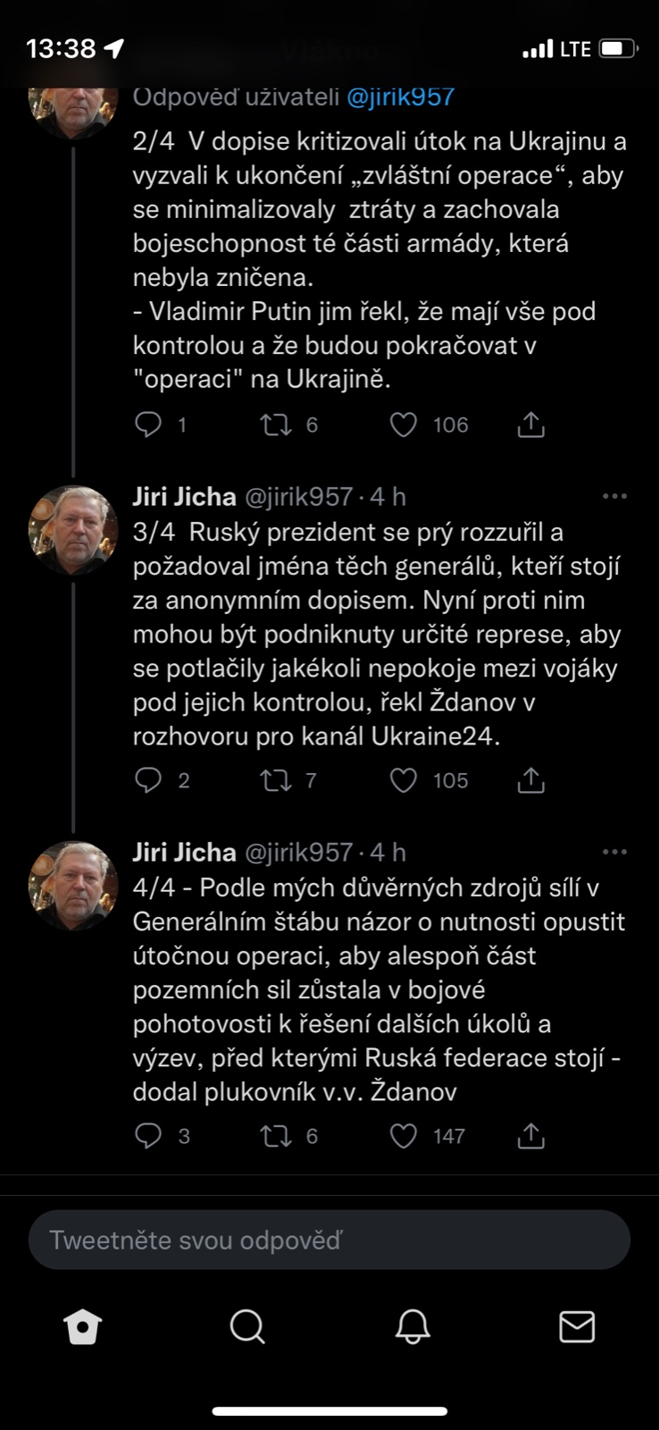Open more options for the 4/4 tweet
Image resolution: width=659 pixels, height=1430 pixels.
pyautogui.click(x=614, y=852)
